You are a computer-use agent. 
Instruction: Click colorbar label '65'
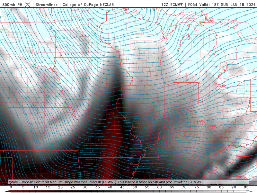pyautogui.click(x=172, y=187)
